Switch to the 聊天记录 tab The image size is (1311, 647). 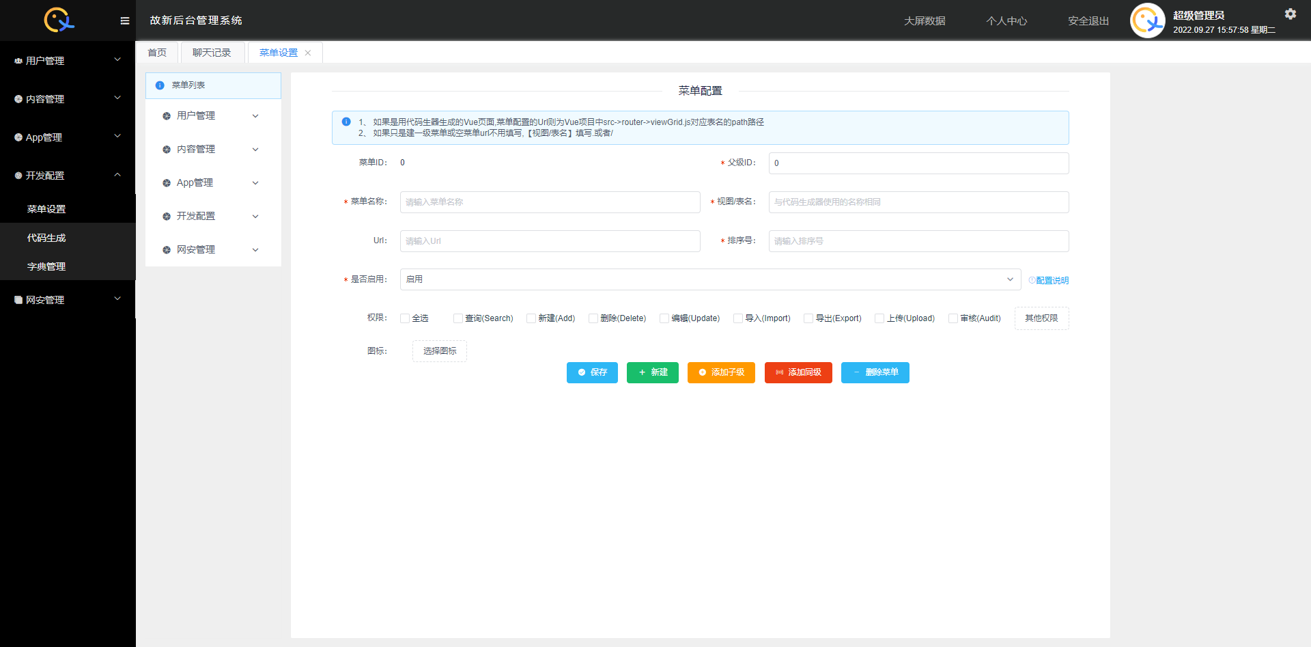pyautogui.click(x=212, y=53)
